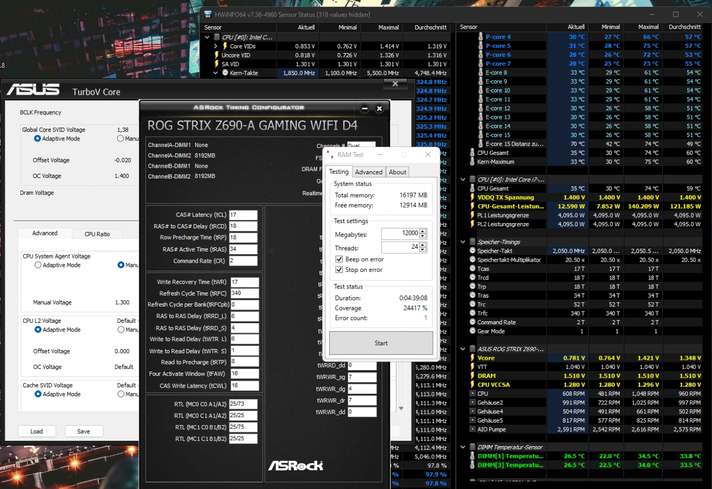Click the thermometer icon beside DIMM[3] Temperatur
The width and height of the screenshot is (712, 489).
(472, 465)
